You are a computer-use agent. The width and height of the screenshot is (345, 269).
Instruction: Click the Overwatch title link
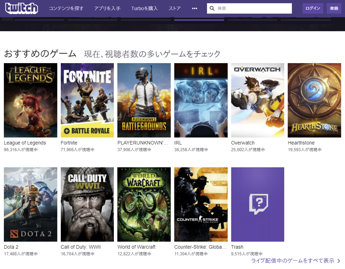point(243,143)
